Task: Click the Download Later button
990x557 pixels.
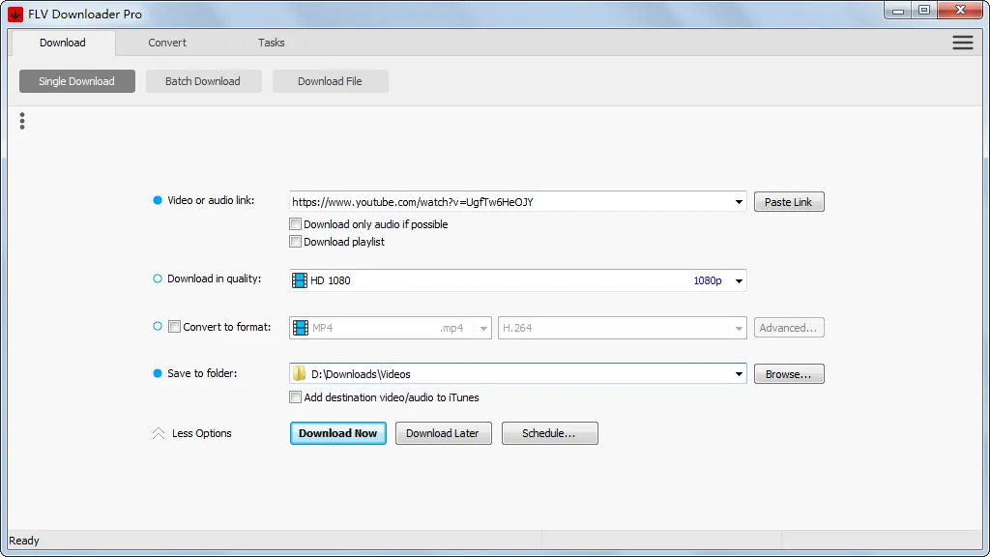Action: tap(443, 433)
